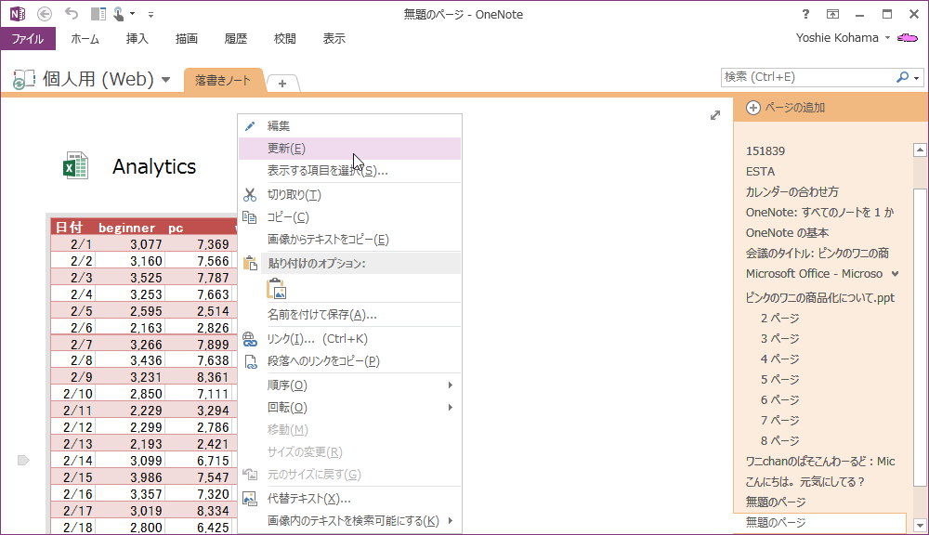Open page 151839 in page list
This screenshot has width=929, height=535.
pyautogui.click(x=765, y=151)
